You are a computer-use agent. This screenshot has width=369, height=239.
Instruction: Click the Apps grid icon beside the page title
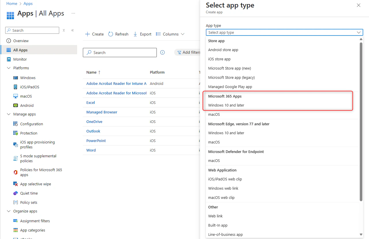click(x=10, y=15)
